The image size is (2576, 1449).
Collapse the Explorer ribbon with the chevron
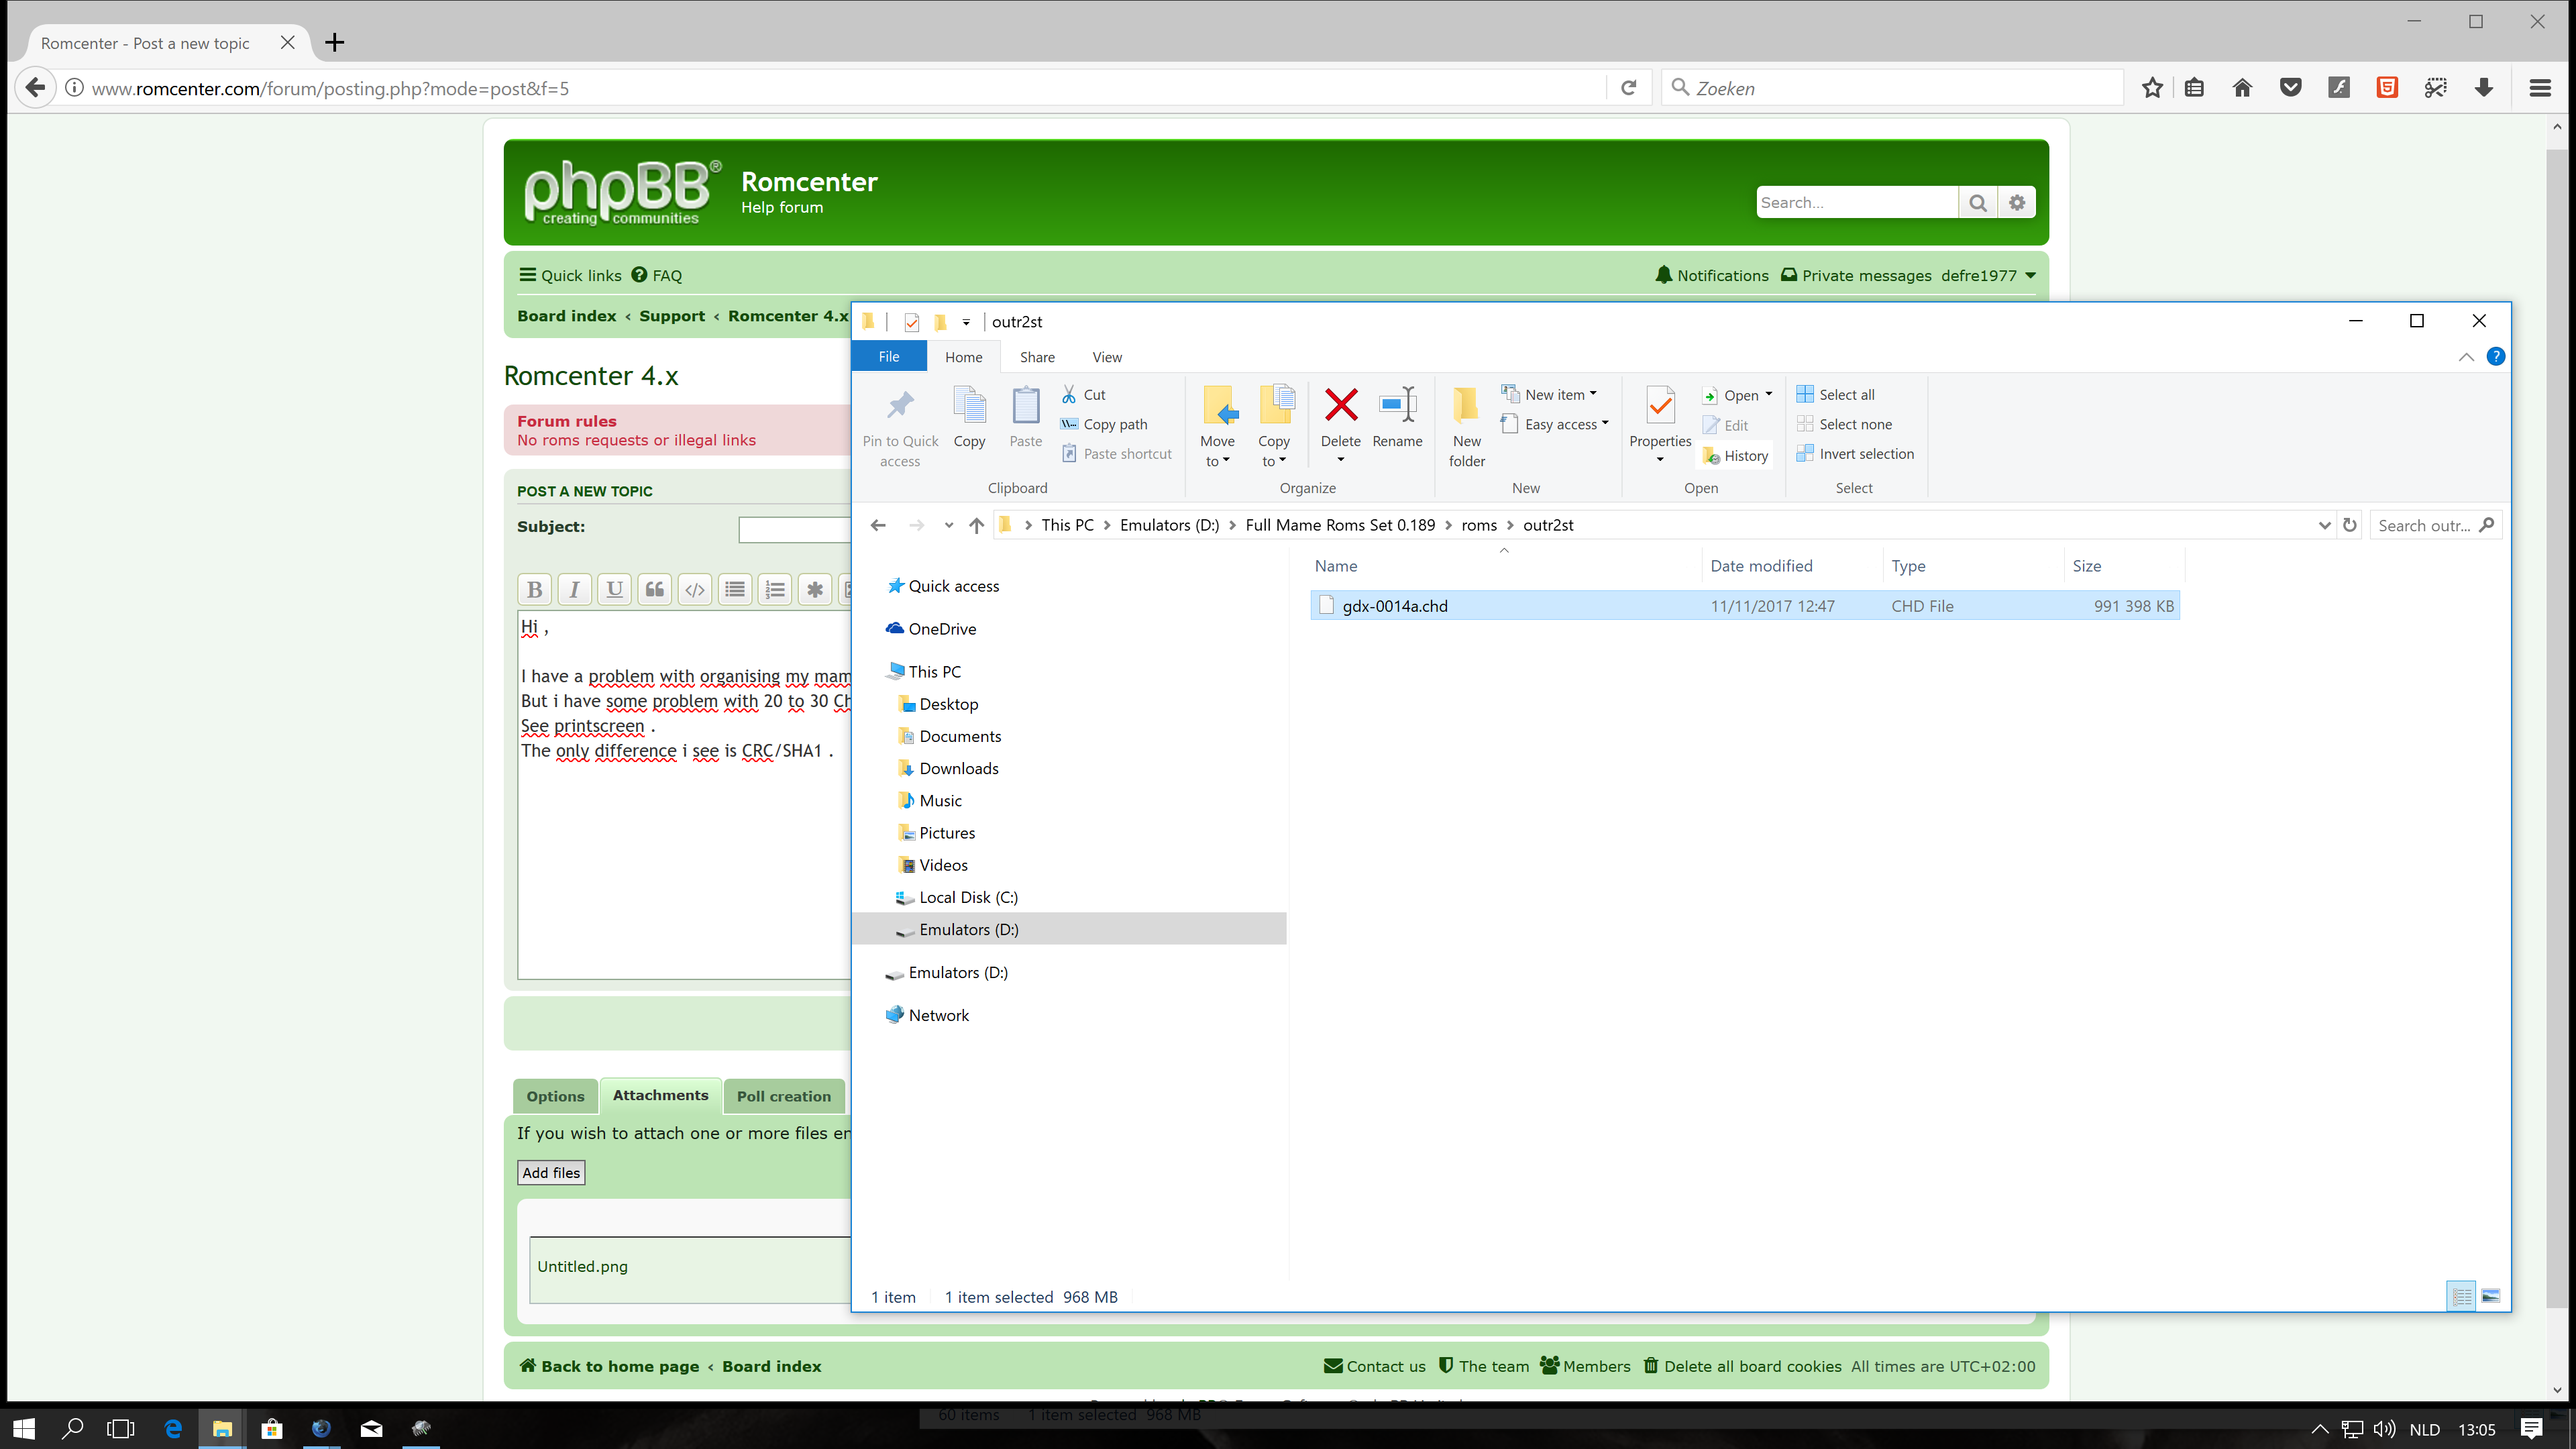[x=2466, y=357]
